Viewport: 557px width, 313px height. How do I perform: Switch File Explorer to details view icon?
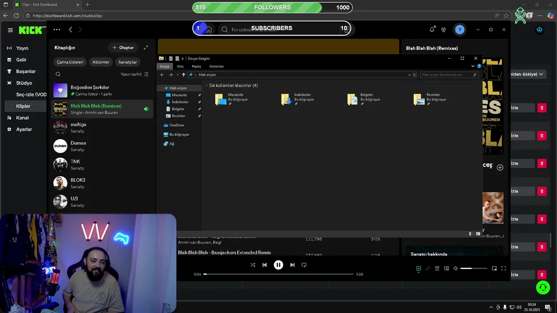[470, 234]
